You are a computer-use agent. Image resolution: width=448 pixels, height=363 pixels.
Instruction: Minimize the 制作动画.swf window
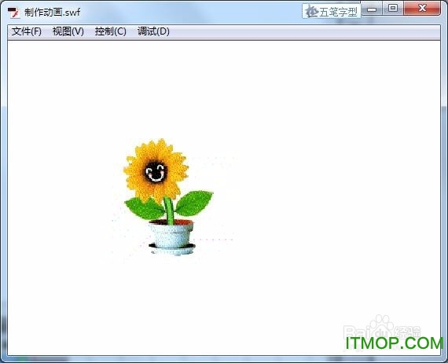(372, 9)
